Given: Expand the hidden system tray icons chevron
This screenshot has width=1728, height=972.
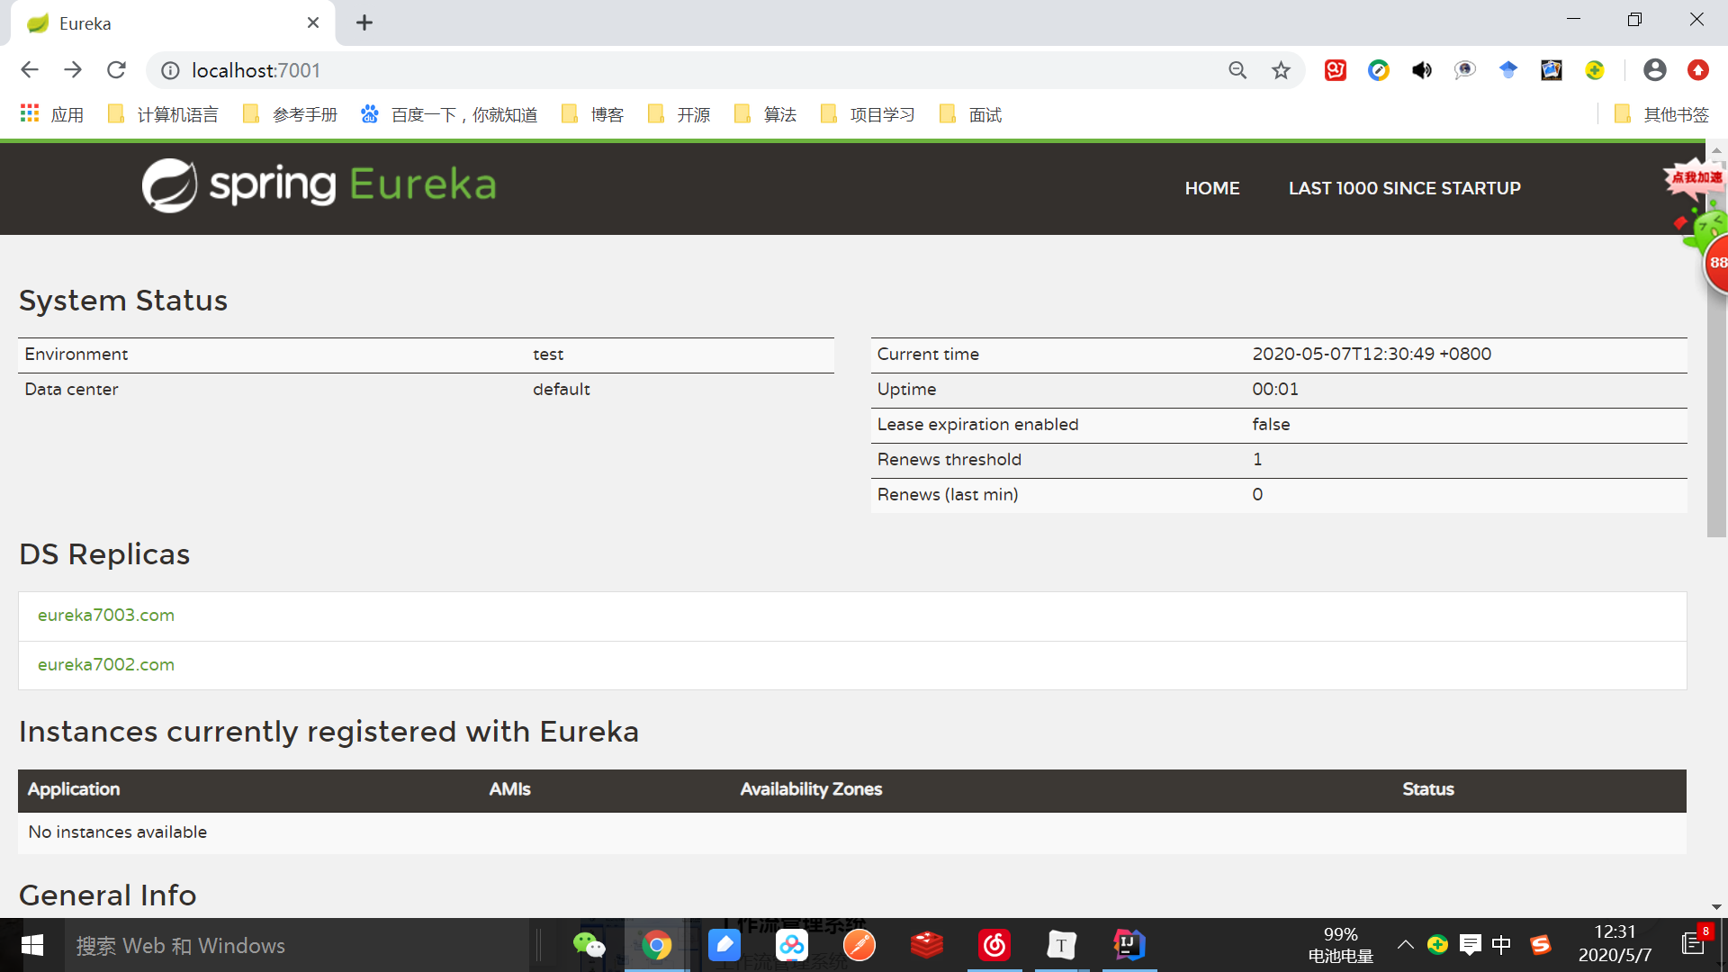Looking at the screenshot, I should 1405,945.
